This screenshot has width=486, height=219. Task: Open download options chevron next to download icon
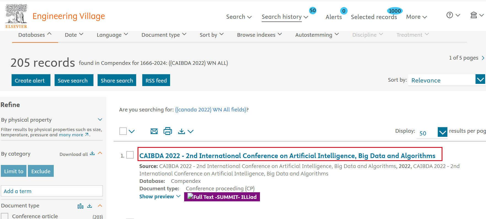[x=190, y=131]
